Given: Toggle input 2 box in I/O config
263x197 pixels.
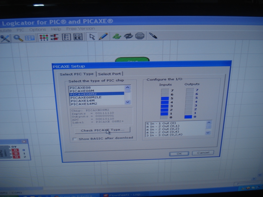Looking at the screenshot, I should 164,110.
